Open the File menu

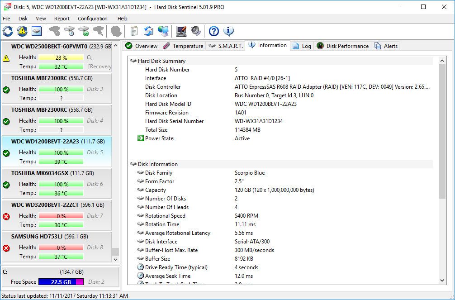pos(6,19)
